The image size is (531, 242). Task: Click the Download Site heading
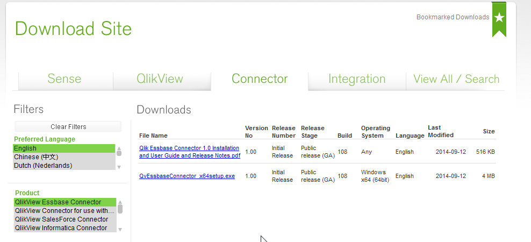tap(73, 29)
